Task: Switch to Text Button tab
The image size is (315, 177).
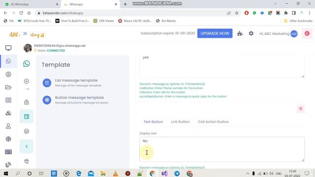Action: point(153,121)
